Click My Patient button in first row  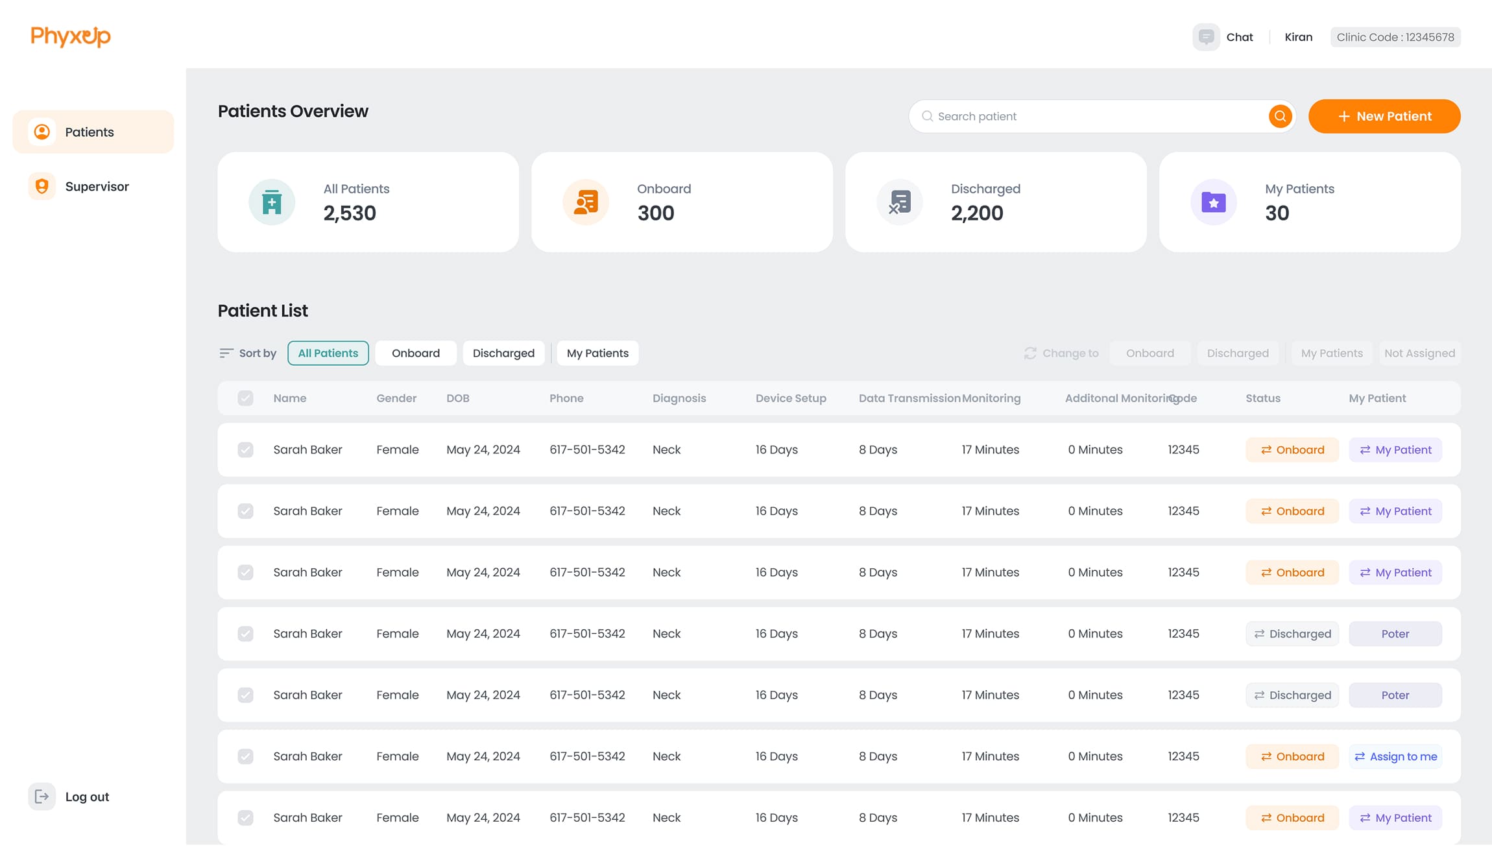tap(1395, 449)
